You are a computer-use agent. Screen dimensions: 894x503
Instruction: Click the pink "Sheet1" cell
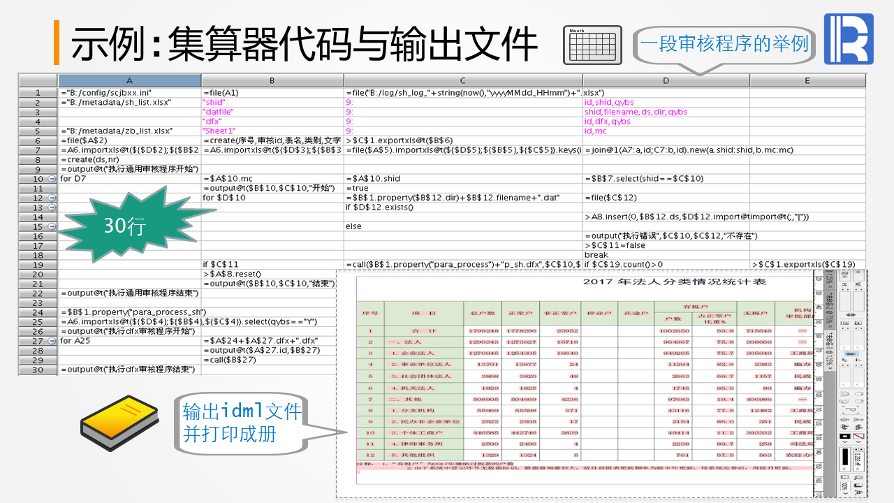272,131
